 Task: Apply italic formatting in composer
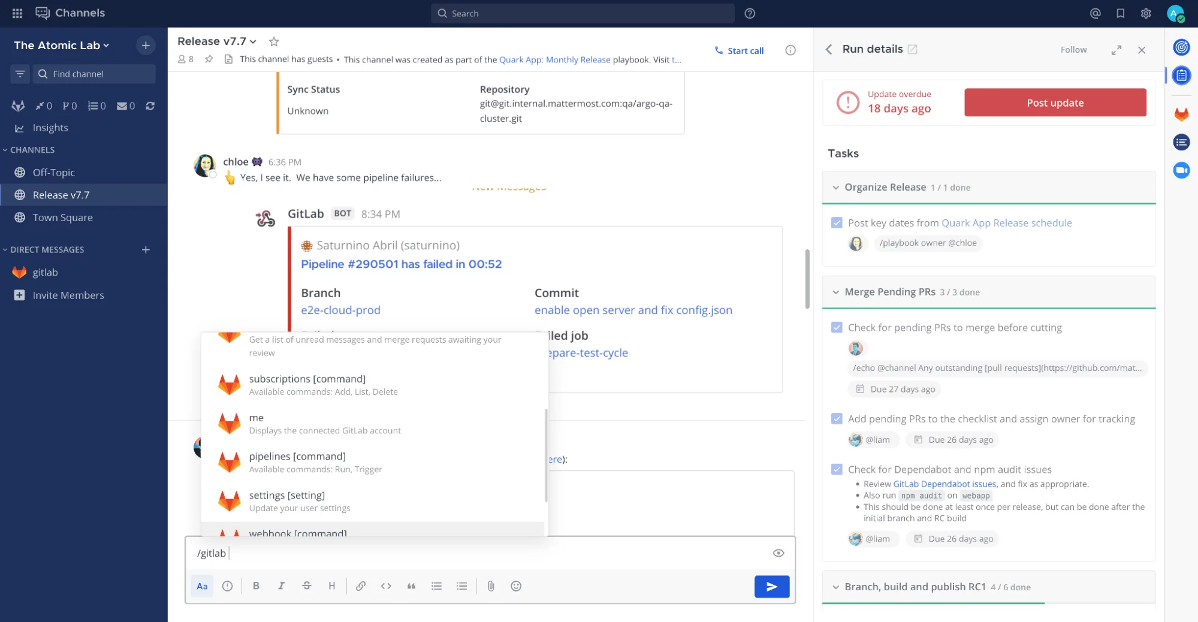(281, 586)
